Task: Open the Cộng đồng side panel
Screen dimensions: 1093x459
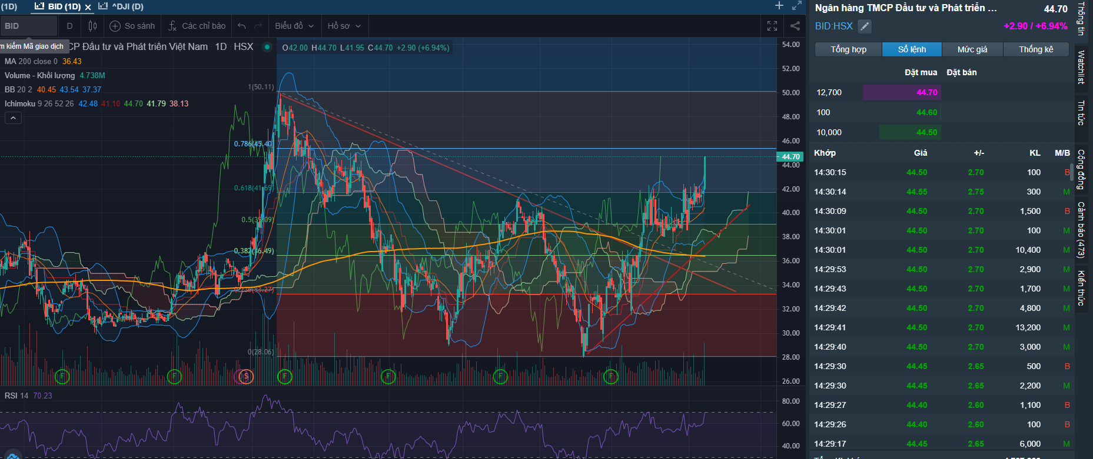Action: click(x=1082, y=169)
